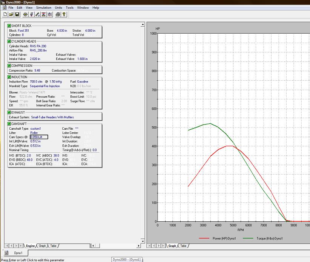Open the Units menu
Screen dimensions: 310x262
coord(58,8)
